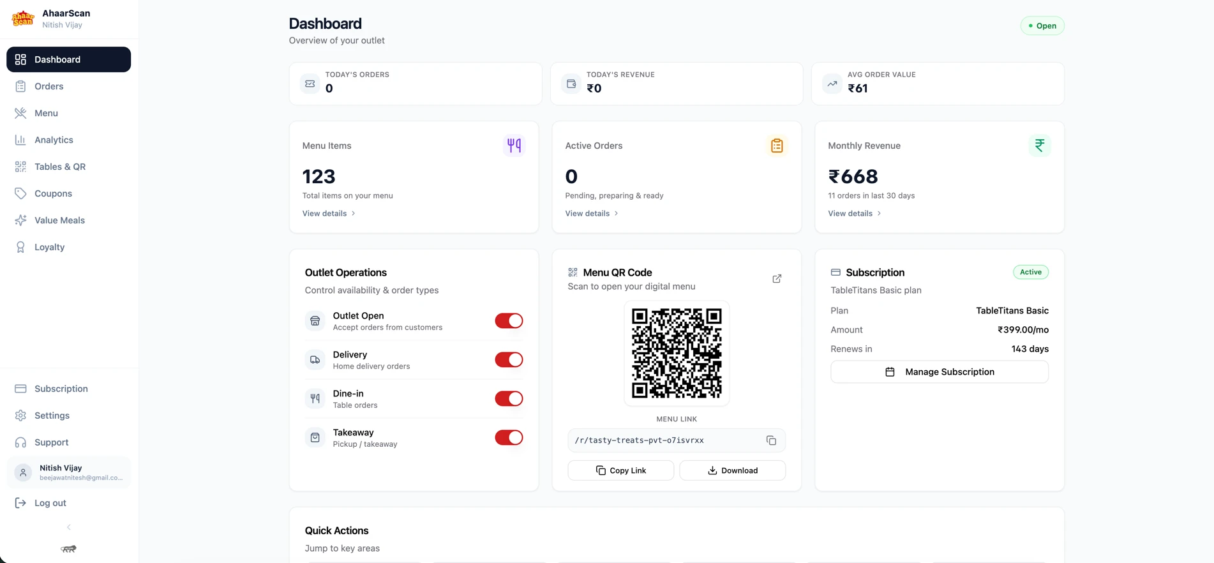Viewport: 1214px width, 563px height.
Task: Click the Dine-in cutlery icon
Action: click(x=315, y=399)
